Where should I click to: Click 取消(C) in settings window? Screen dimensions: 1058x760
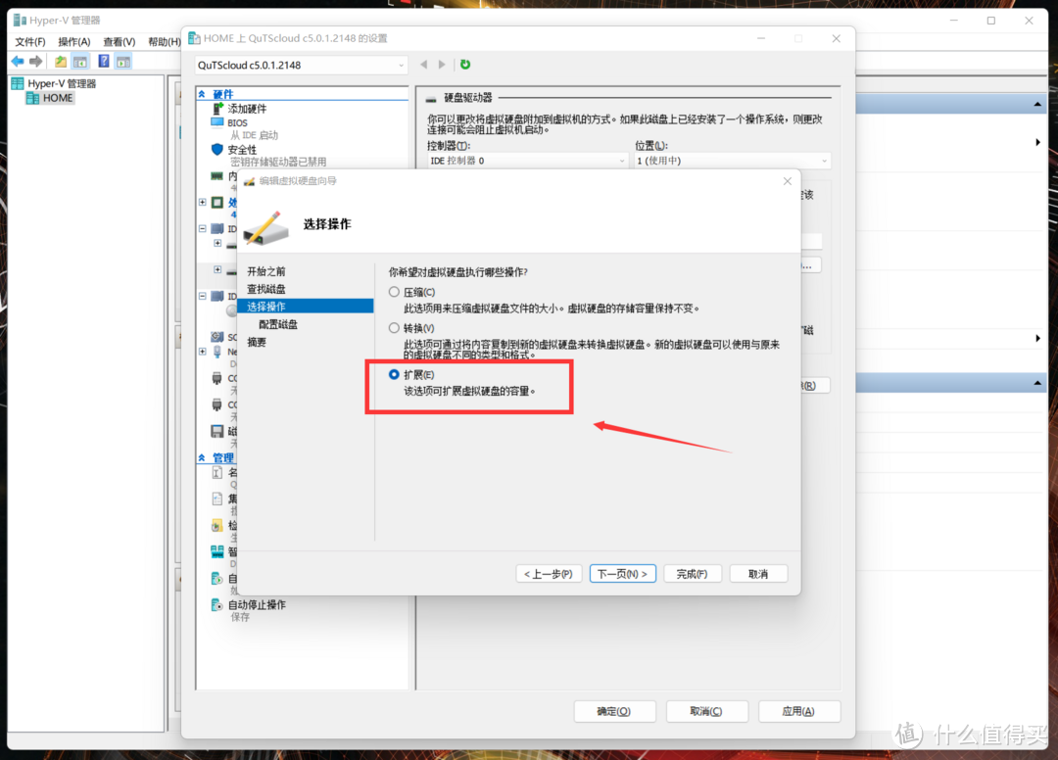[706, 711]
